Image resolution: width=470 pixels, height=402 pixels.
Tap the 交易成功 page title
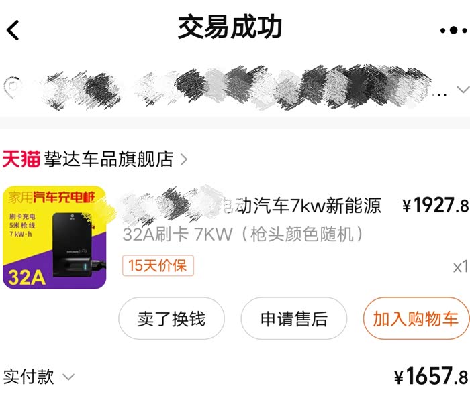tap(230, 27)
